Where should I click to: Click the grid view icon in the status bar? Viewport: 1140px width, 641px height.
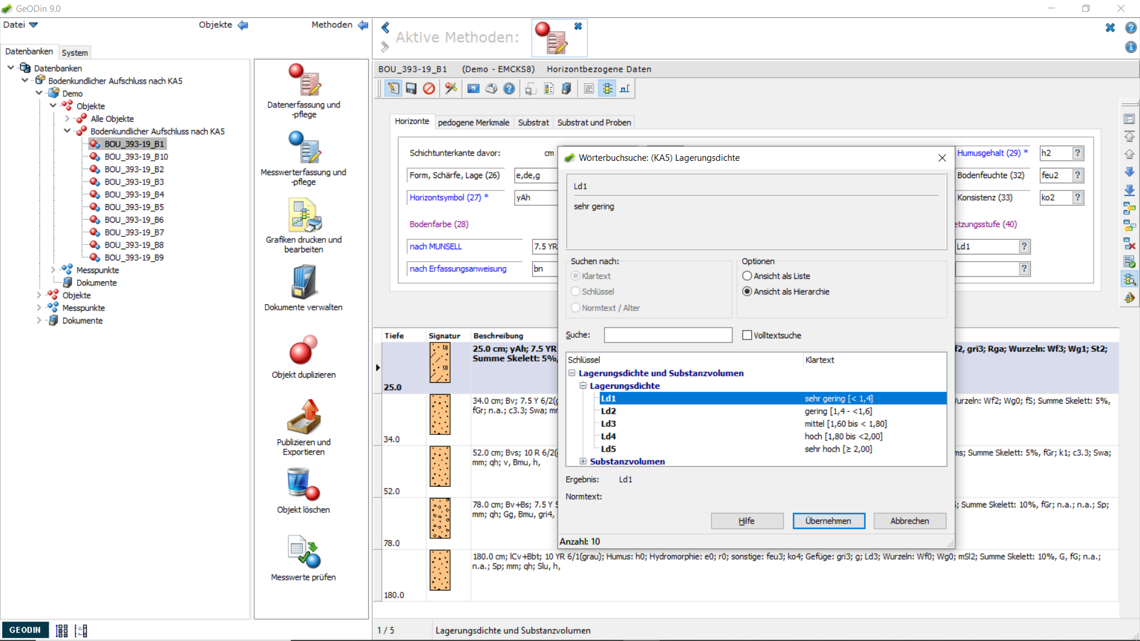click(62, 630)
